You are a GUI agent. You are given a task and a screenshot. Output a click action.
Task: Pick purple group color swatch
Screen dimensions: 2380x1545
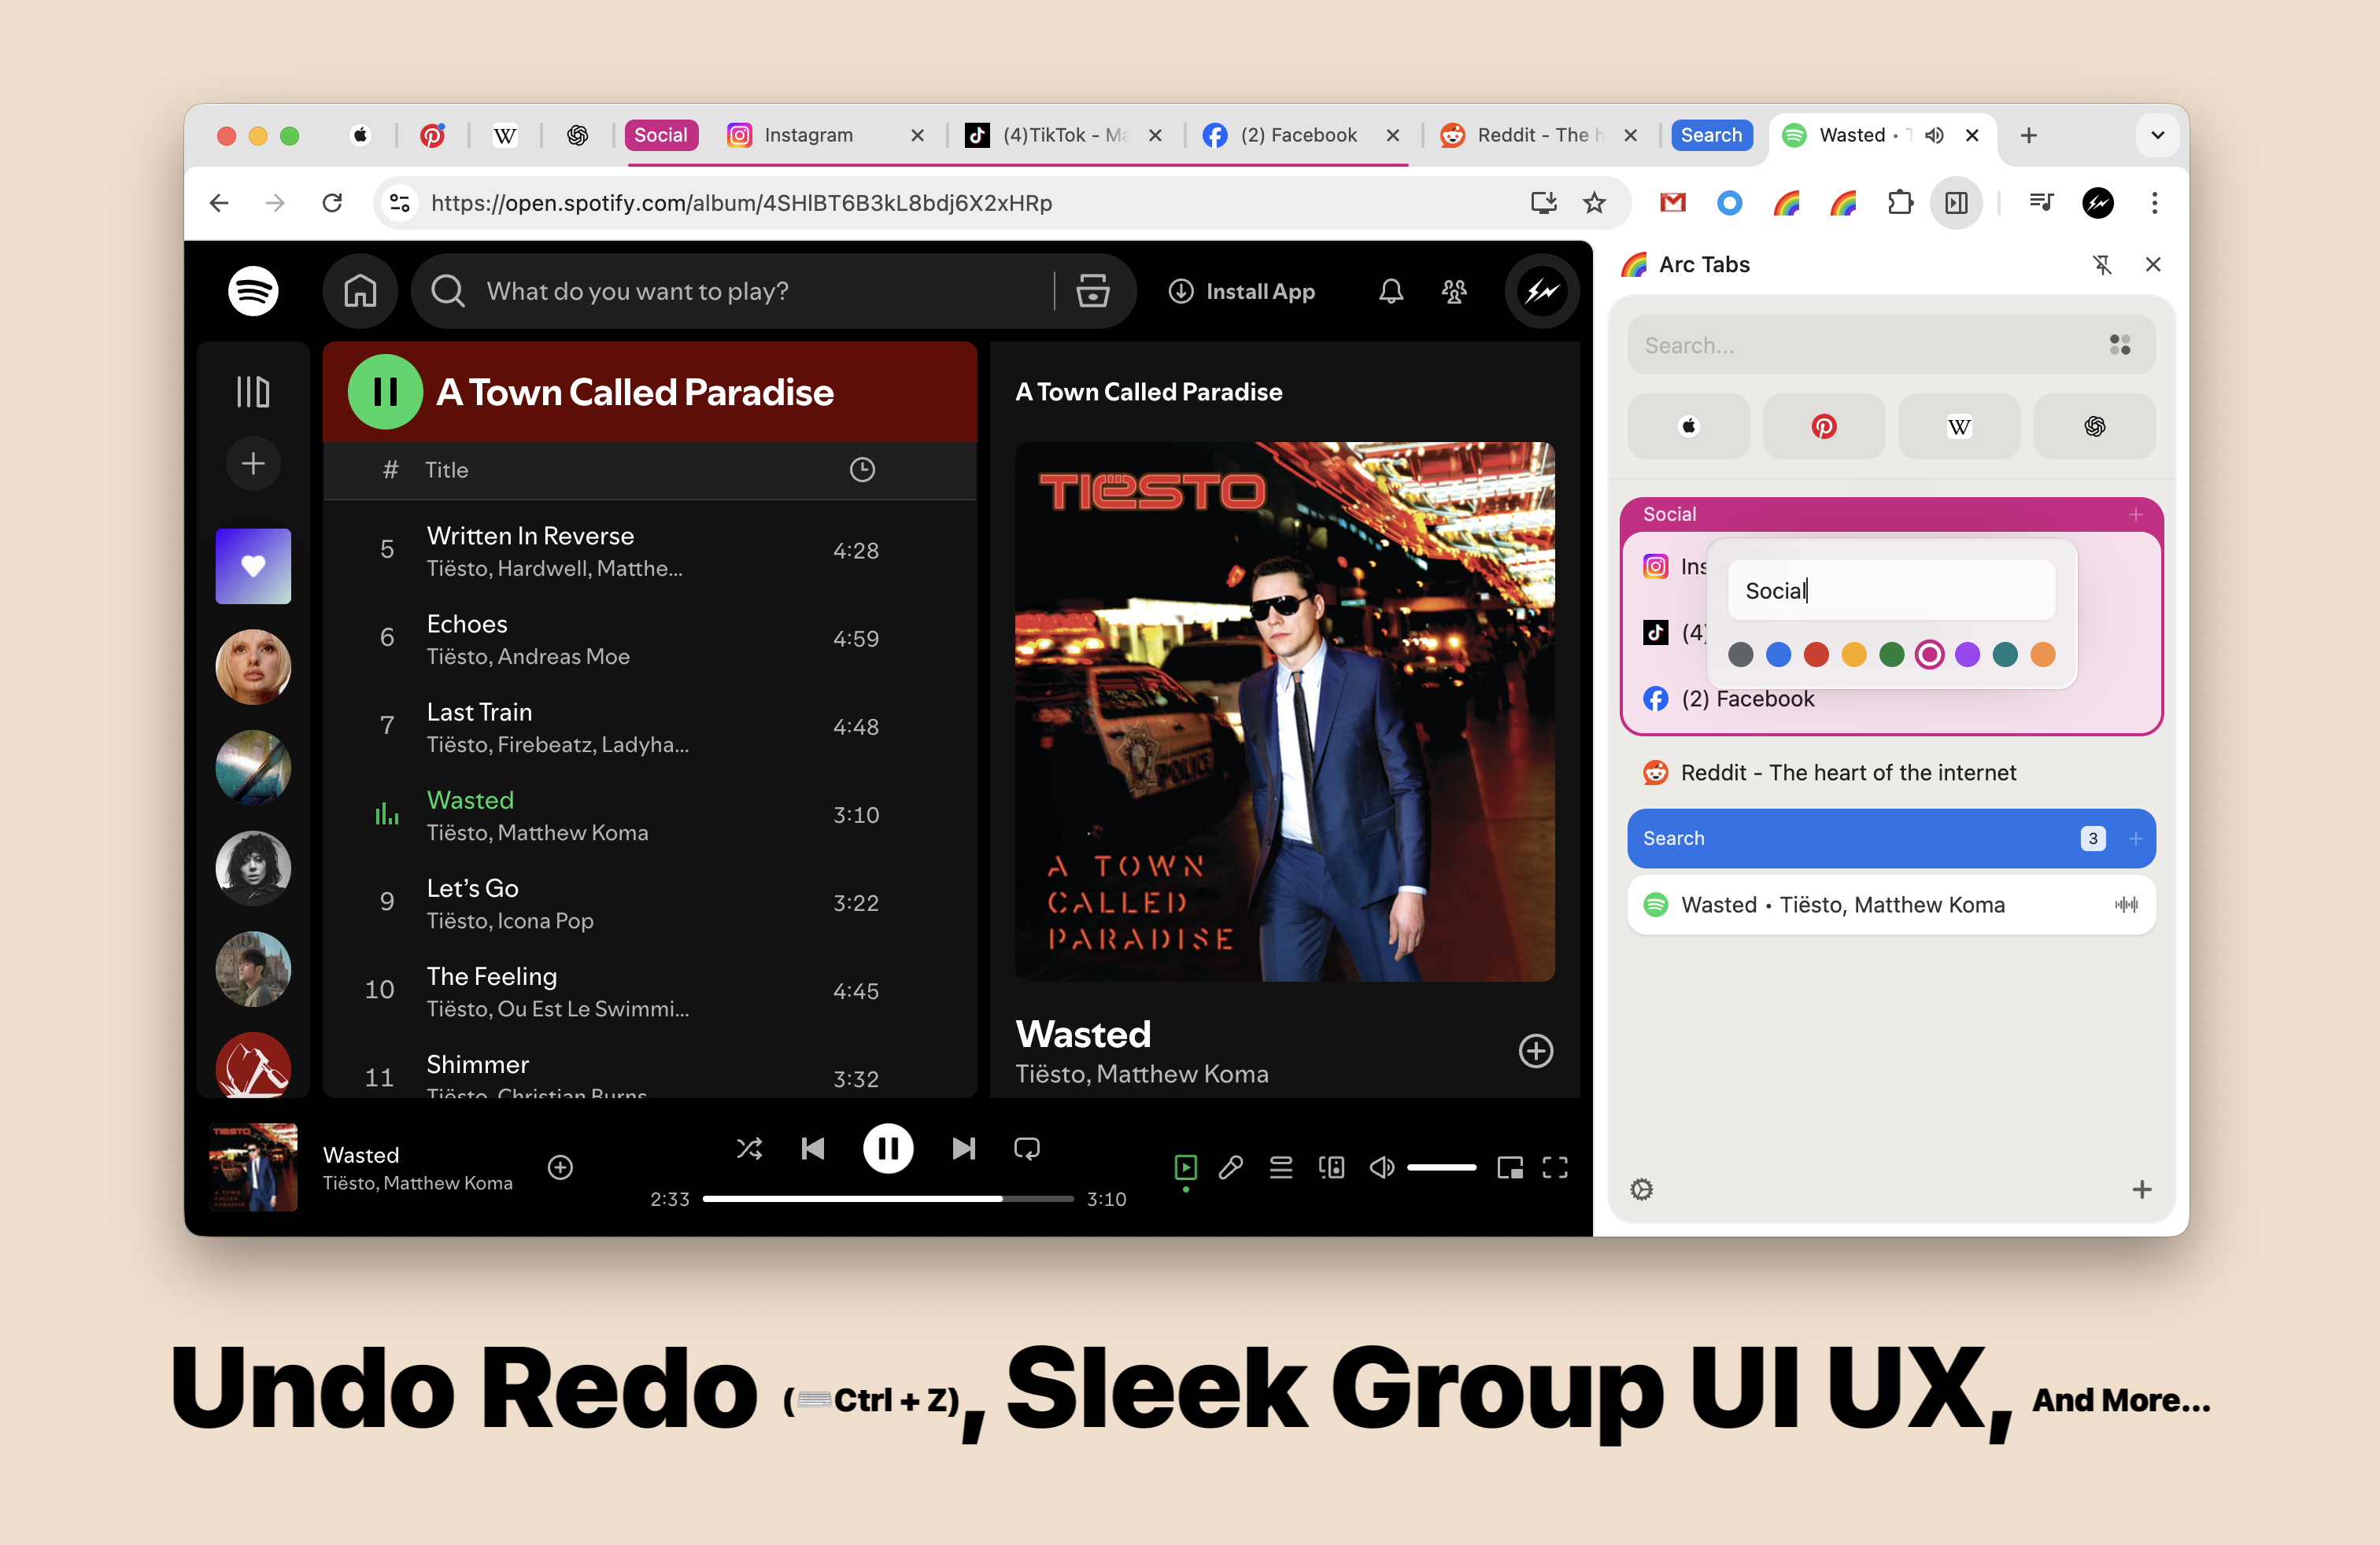[1967, 655]
